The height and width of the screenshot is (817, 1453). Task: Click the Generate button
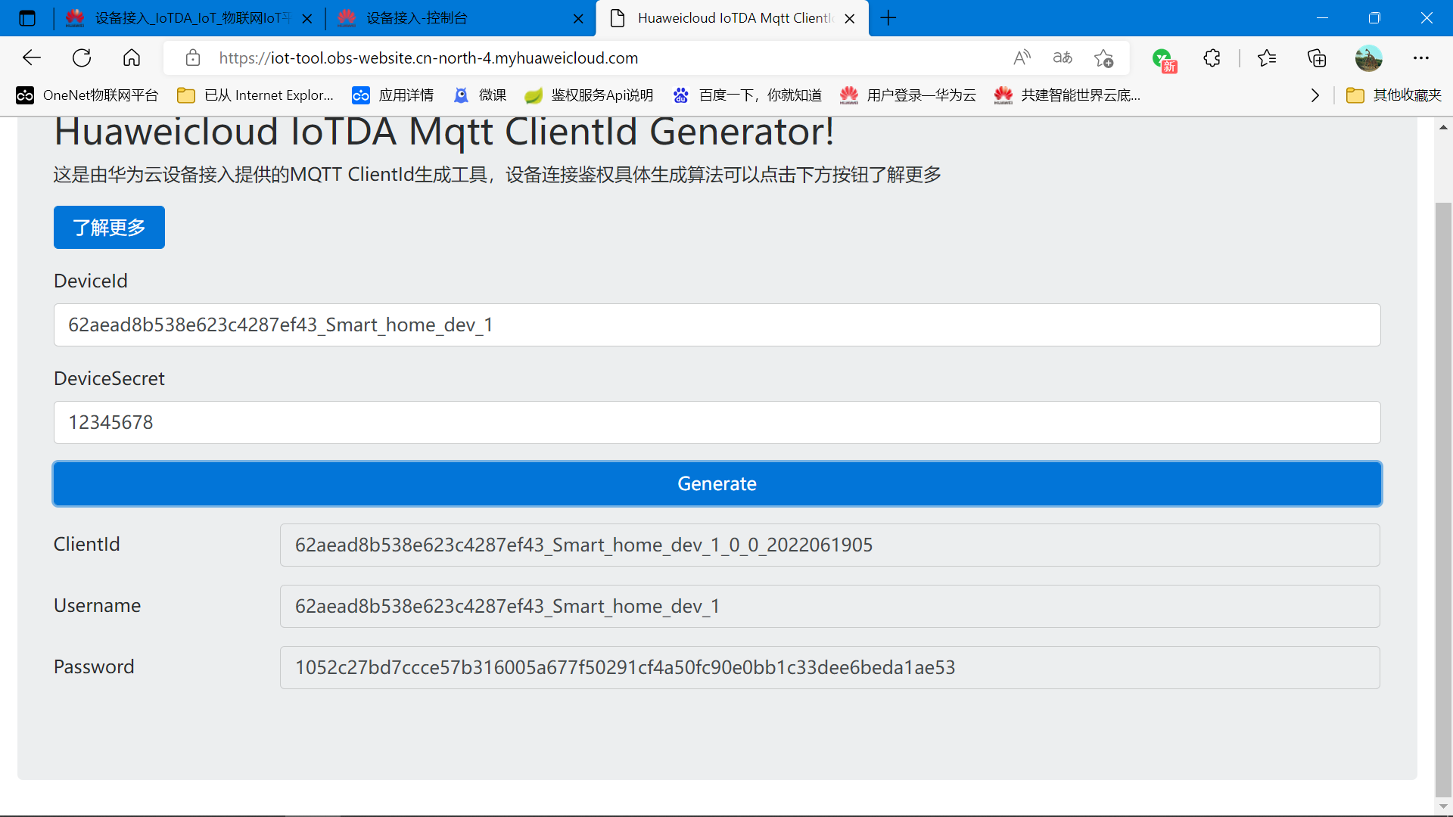tap(717, 483)
